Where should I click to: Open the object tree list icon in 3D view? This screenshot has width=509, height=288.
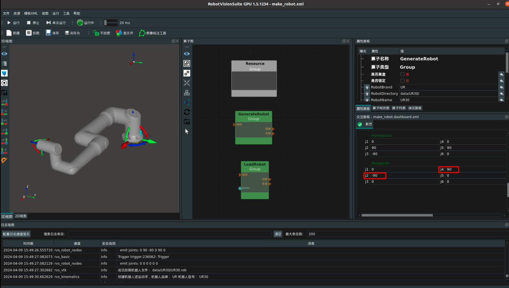click(x=4, y=64)
